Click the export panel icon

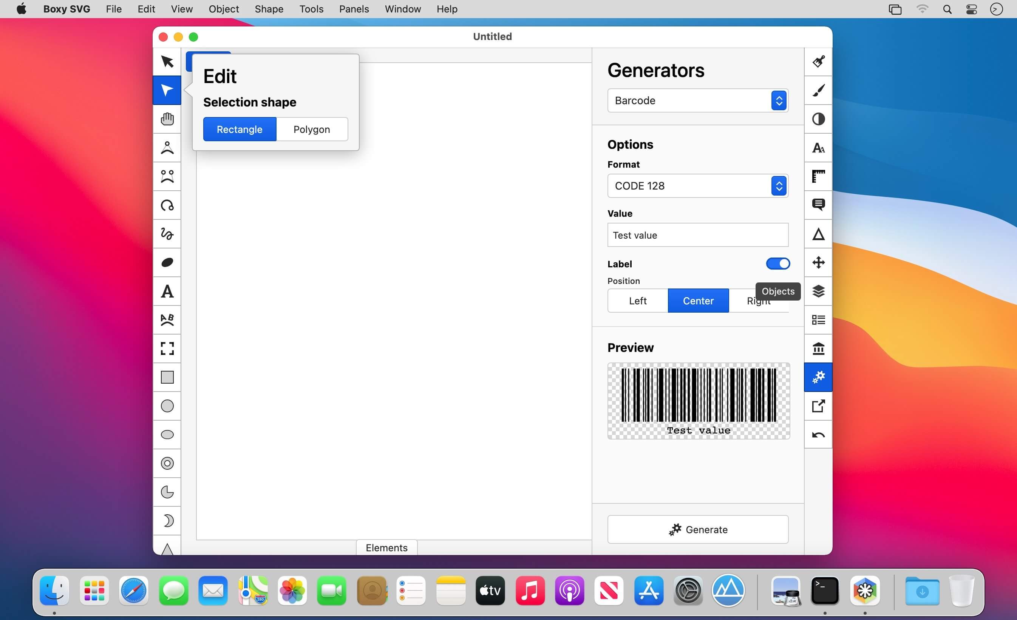point(819,406)
